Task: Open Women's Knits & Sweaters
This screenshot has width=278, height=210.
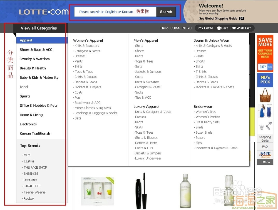Action: (x=87, y=46)
